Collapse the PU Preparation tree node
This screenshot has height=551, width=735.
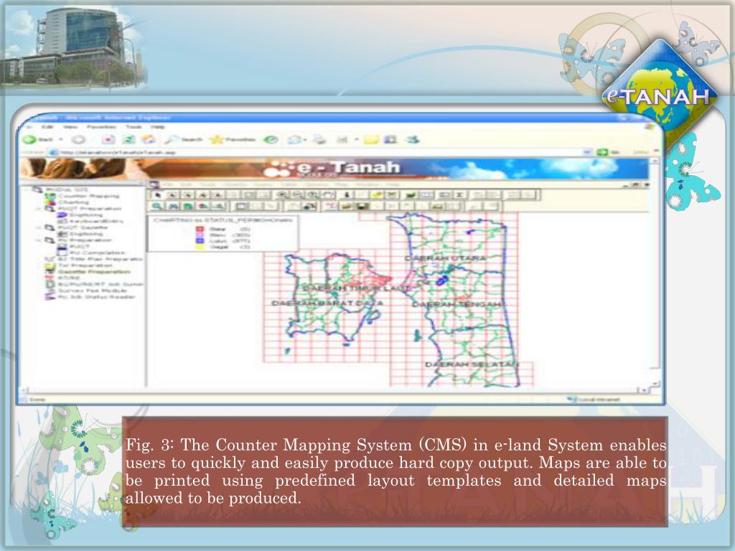click(39, 240)
